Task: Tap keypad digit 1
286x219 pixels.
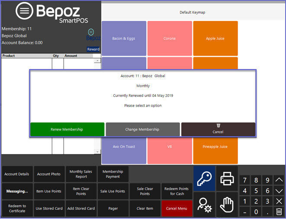Action: 245,201
